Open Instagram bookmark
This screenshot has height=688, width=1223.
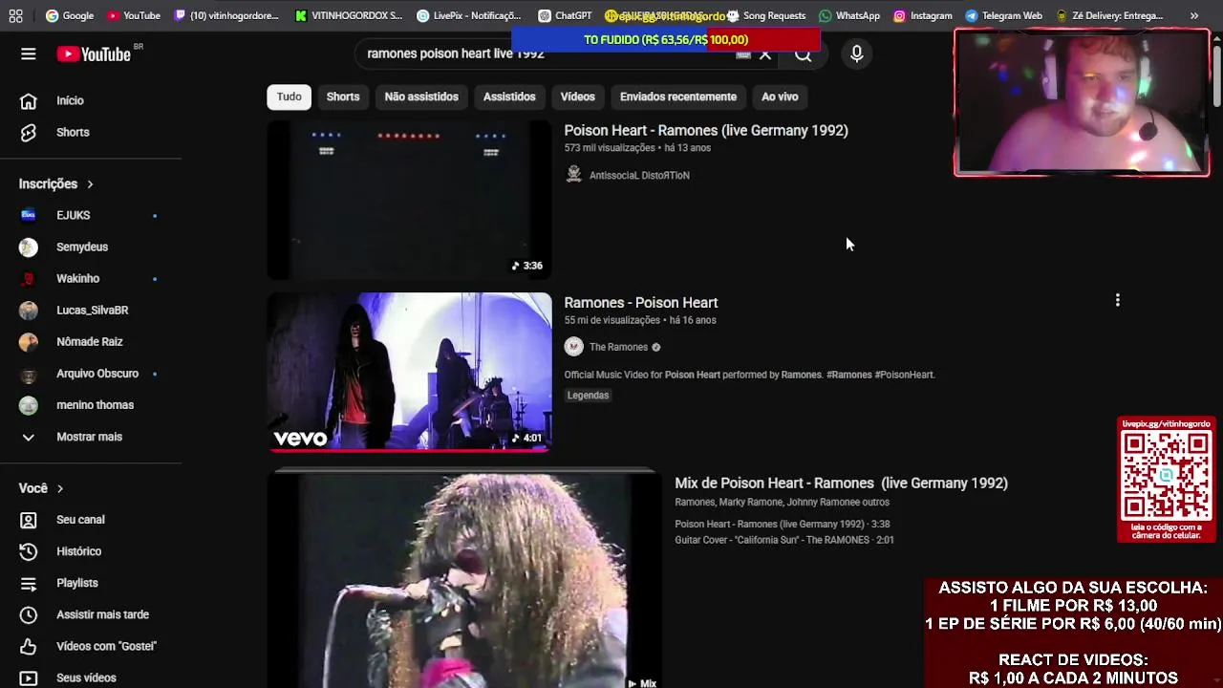coord(923,15)
